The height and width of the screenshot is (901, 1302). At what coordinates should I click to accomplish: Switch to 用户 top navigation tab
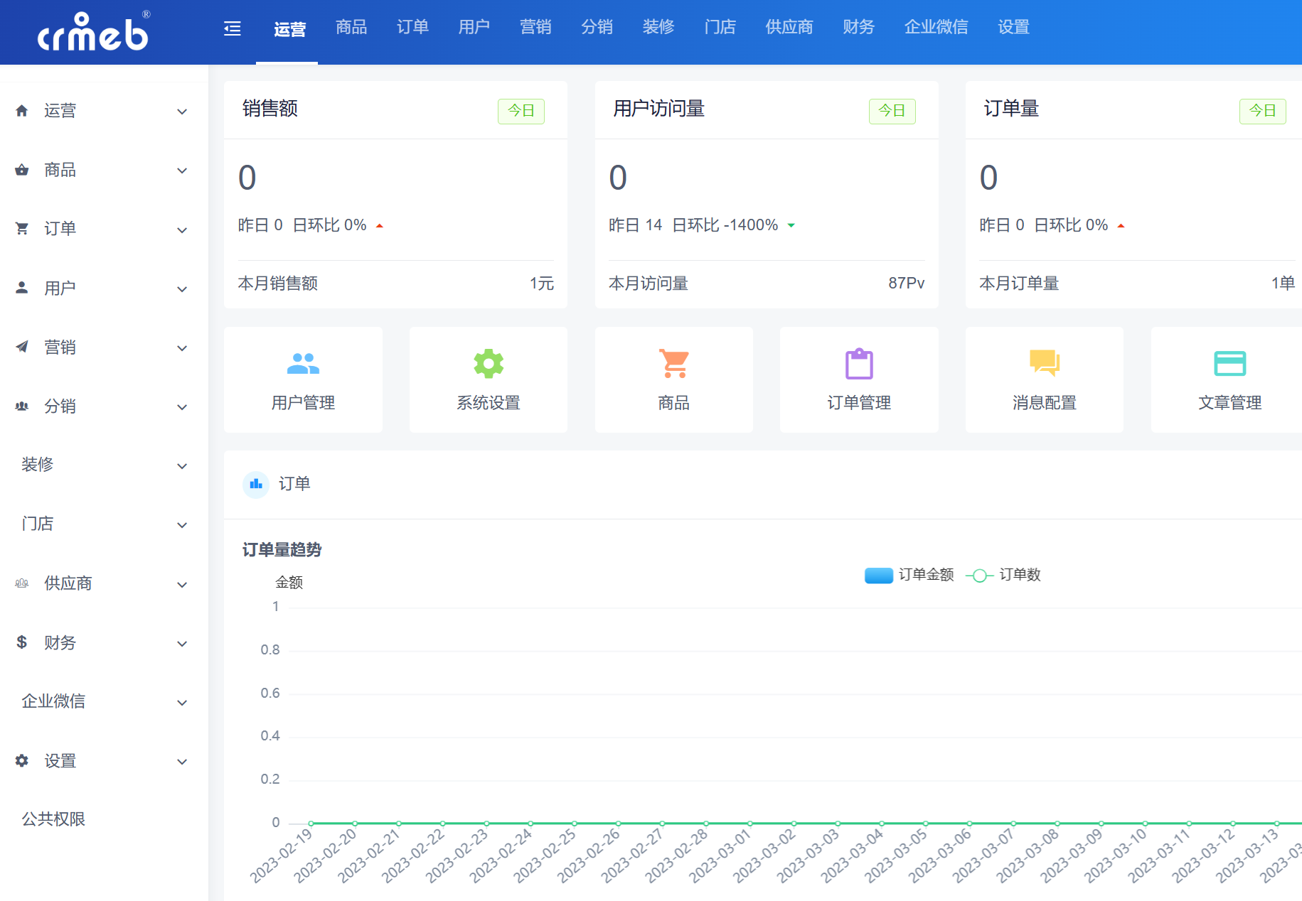pyautogui.click(x=474, y=27)
